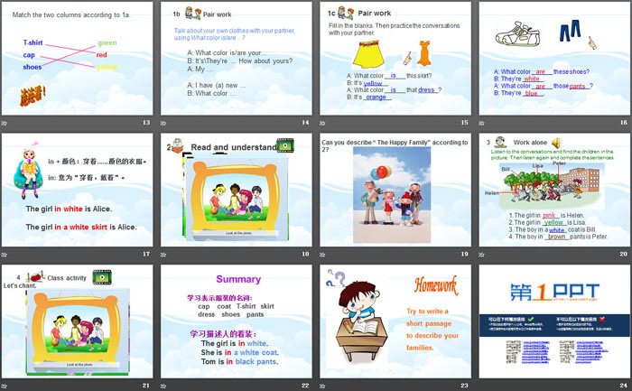
Task: Click the red X mark on slide 24
Action: (x=602, y=319)
